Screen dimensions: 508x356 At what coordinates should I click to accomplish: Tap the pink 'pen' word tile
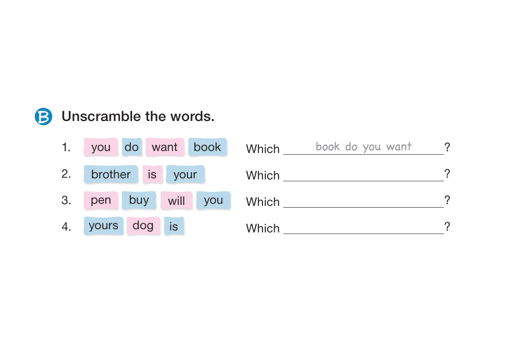click(101, 201)
